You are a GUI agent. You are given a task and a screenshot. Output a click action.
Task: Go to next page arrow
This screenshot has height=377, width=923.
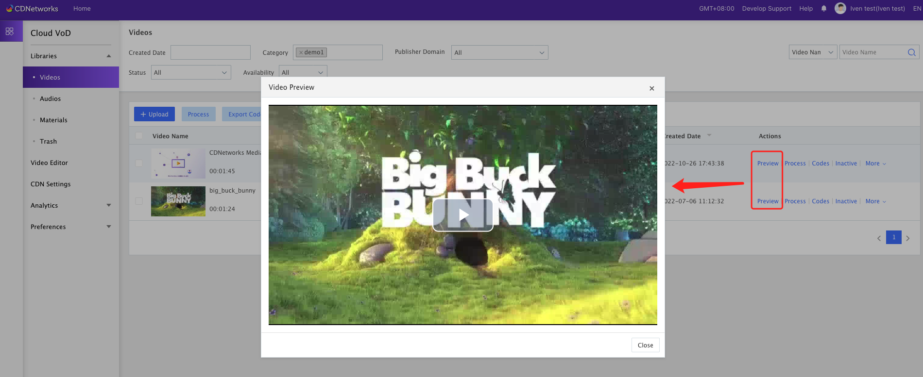907,238
